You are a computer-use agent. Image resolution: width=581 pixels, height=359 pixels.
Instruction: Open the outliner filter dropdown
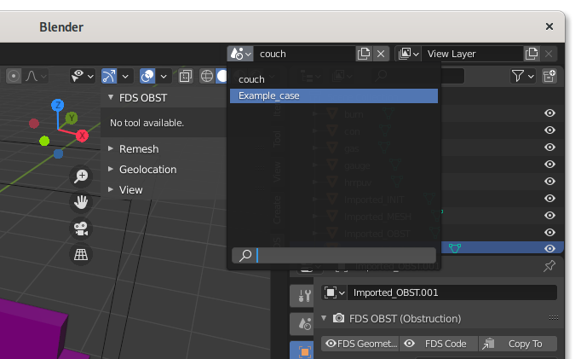(522, 77)
